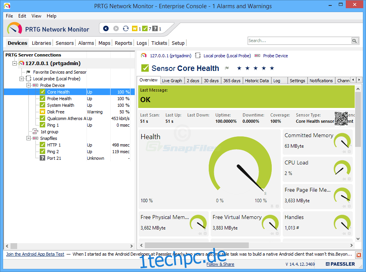Viewport: 366px width, 272px height.
Task: Click the fifth priority star
Action: coord(272,68)
